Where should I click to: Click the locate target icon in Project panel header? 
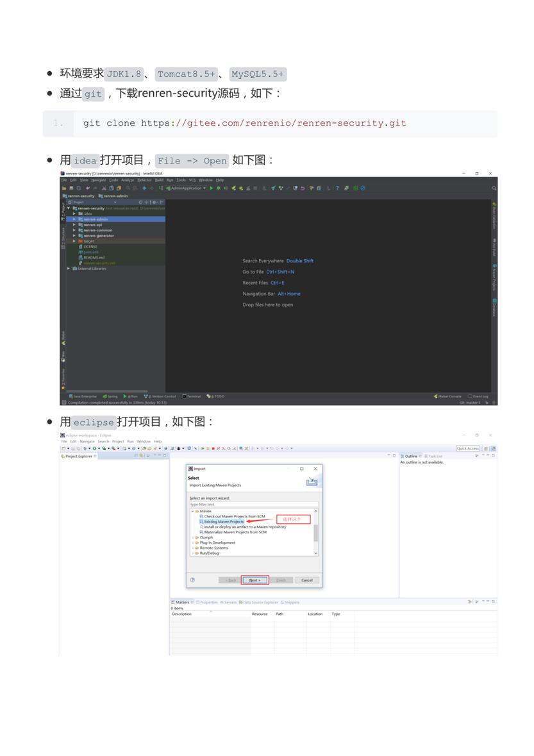141,203
